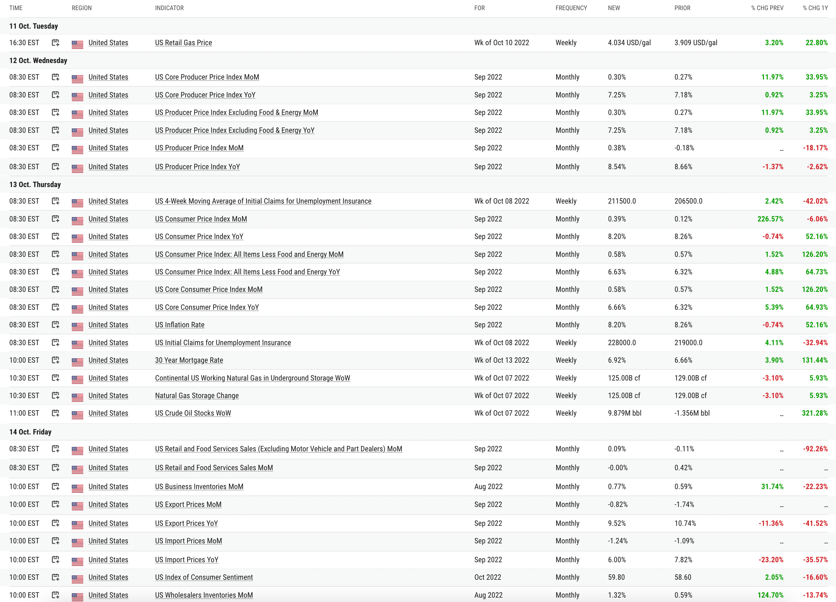Open 30 Year Mortgage Rate indicator
Image resolution: width=836 pixels, height=602 pixels.
[x=189, y=360]
